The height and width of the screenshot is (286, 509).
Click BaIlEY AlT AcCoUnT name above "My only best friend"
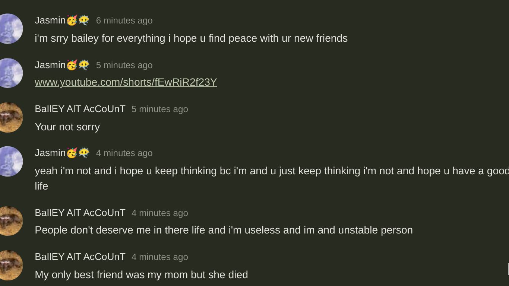(x=80, y=257)
